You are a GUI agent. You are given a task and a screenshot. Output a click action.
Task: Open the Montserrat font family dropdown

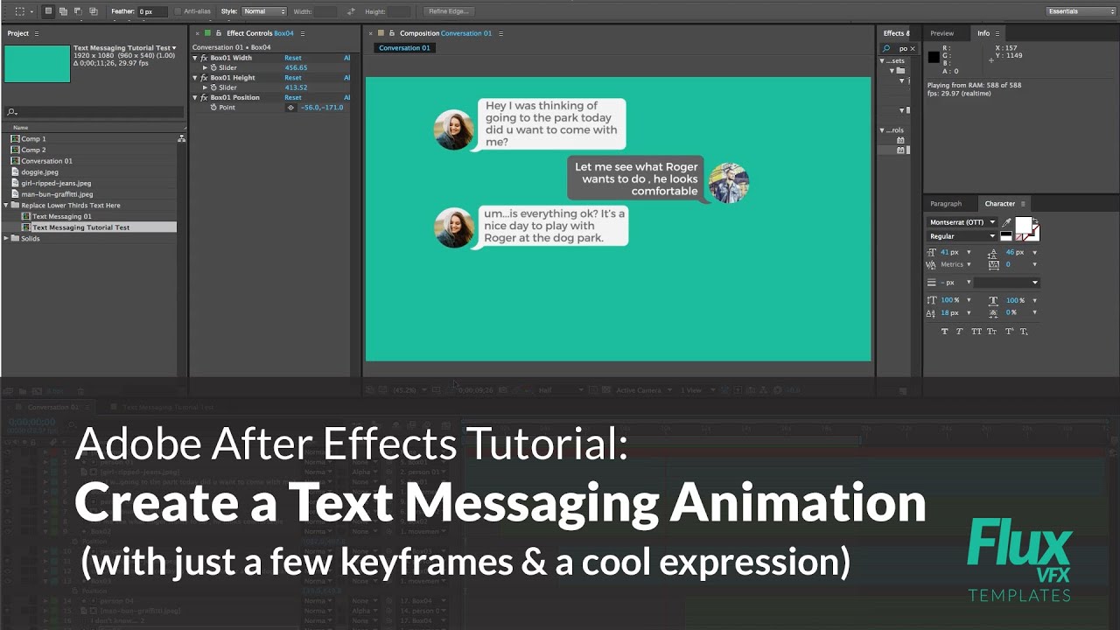coord(962,222)
